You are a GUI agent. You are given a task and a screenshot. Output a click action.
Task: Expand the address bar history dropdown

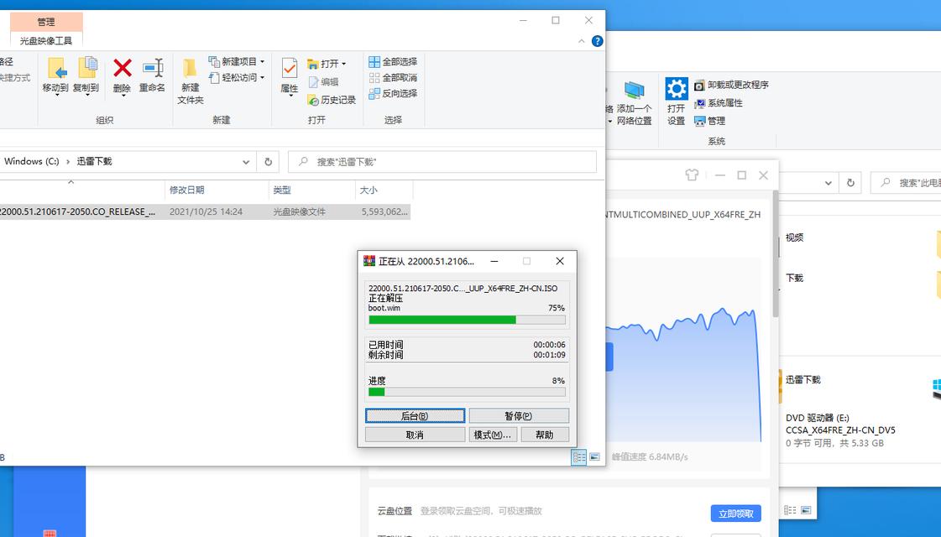pos(245,162)
